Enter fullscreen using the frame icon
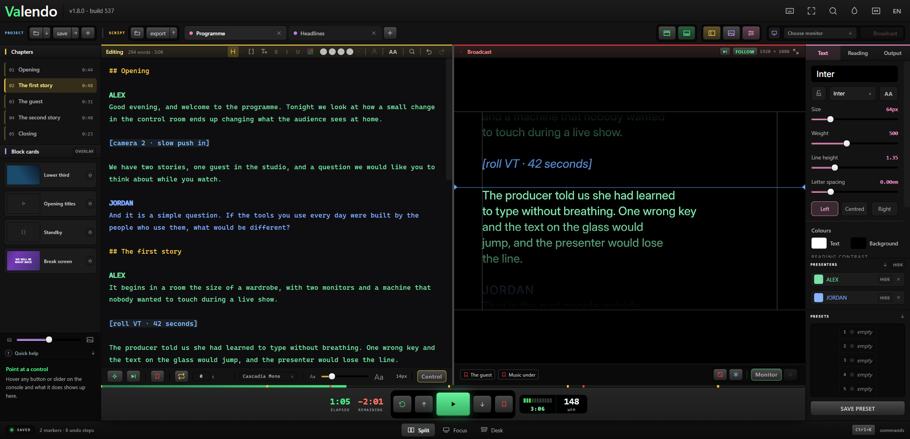910x439 pixels. (x=811, y=11)
